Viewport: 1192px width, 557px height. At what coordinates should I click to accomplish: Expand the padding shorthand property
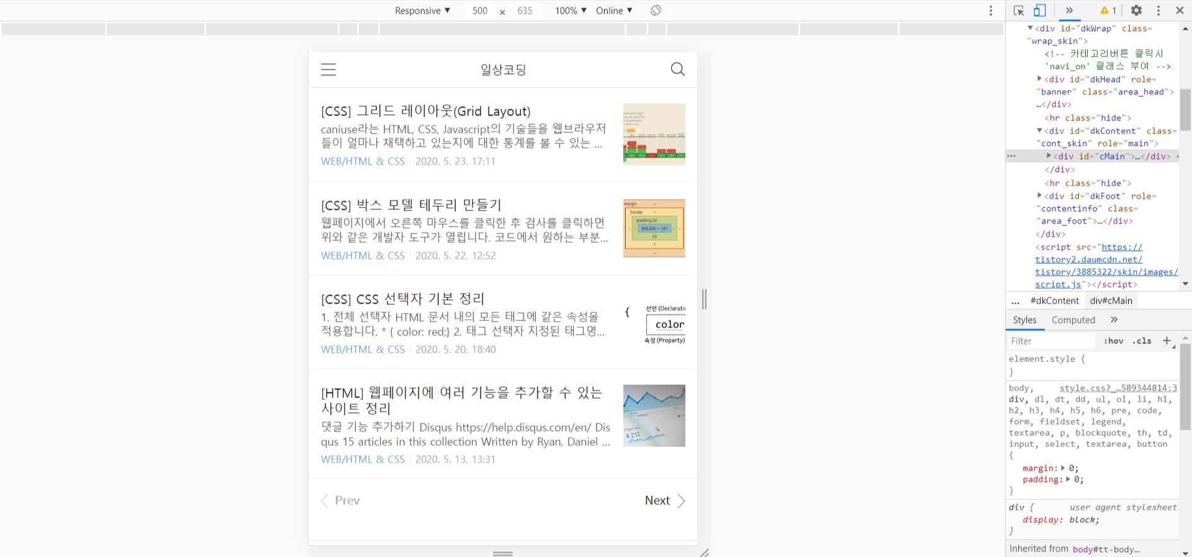(1068, 479)
